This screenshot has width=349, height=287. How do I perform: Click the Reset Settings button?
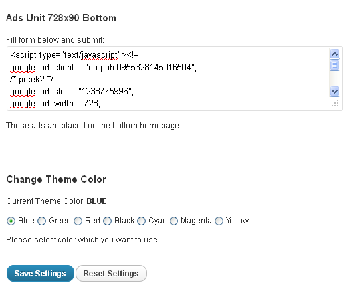111,274
